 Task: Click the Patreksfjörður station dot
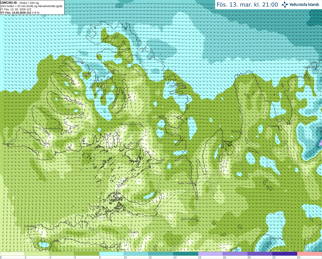[x=37, y=134]
